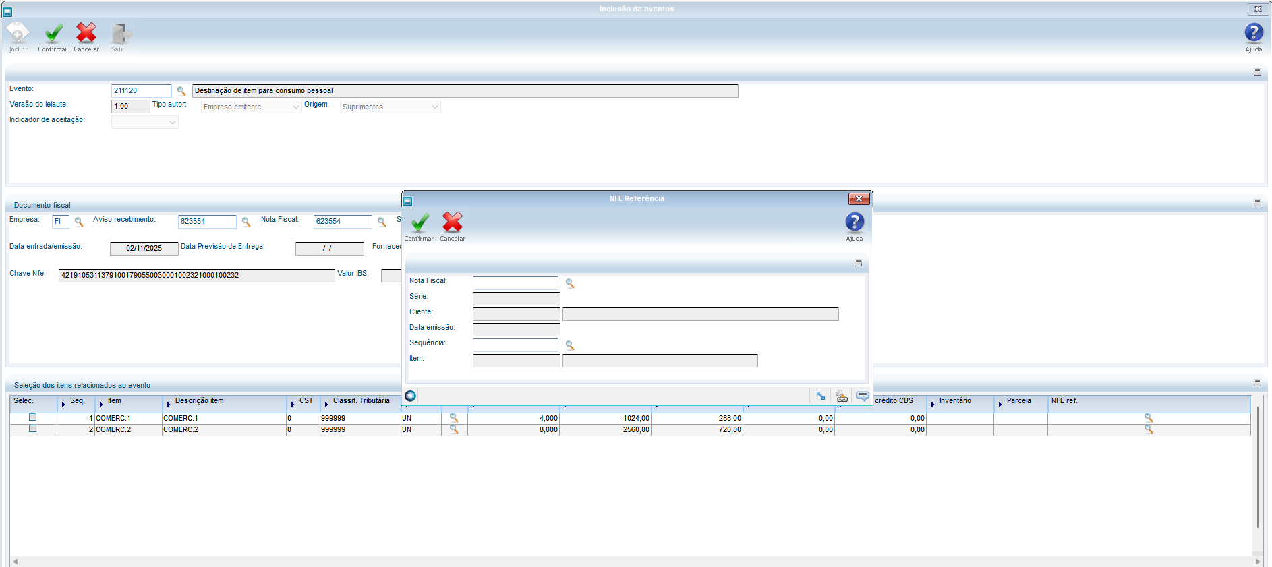
Task: Select the quantity cell 4,000
Action: pos(514,419)
